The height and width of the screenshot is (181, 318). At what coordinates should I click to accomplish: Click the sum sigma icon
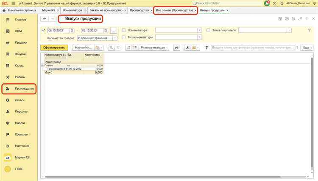[x=207, y=48]
